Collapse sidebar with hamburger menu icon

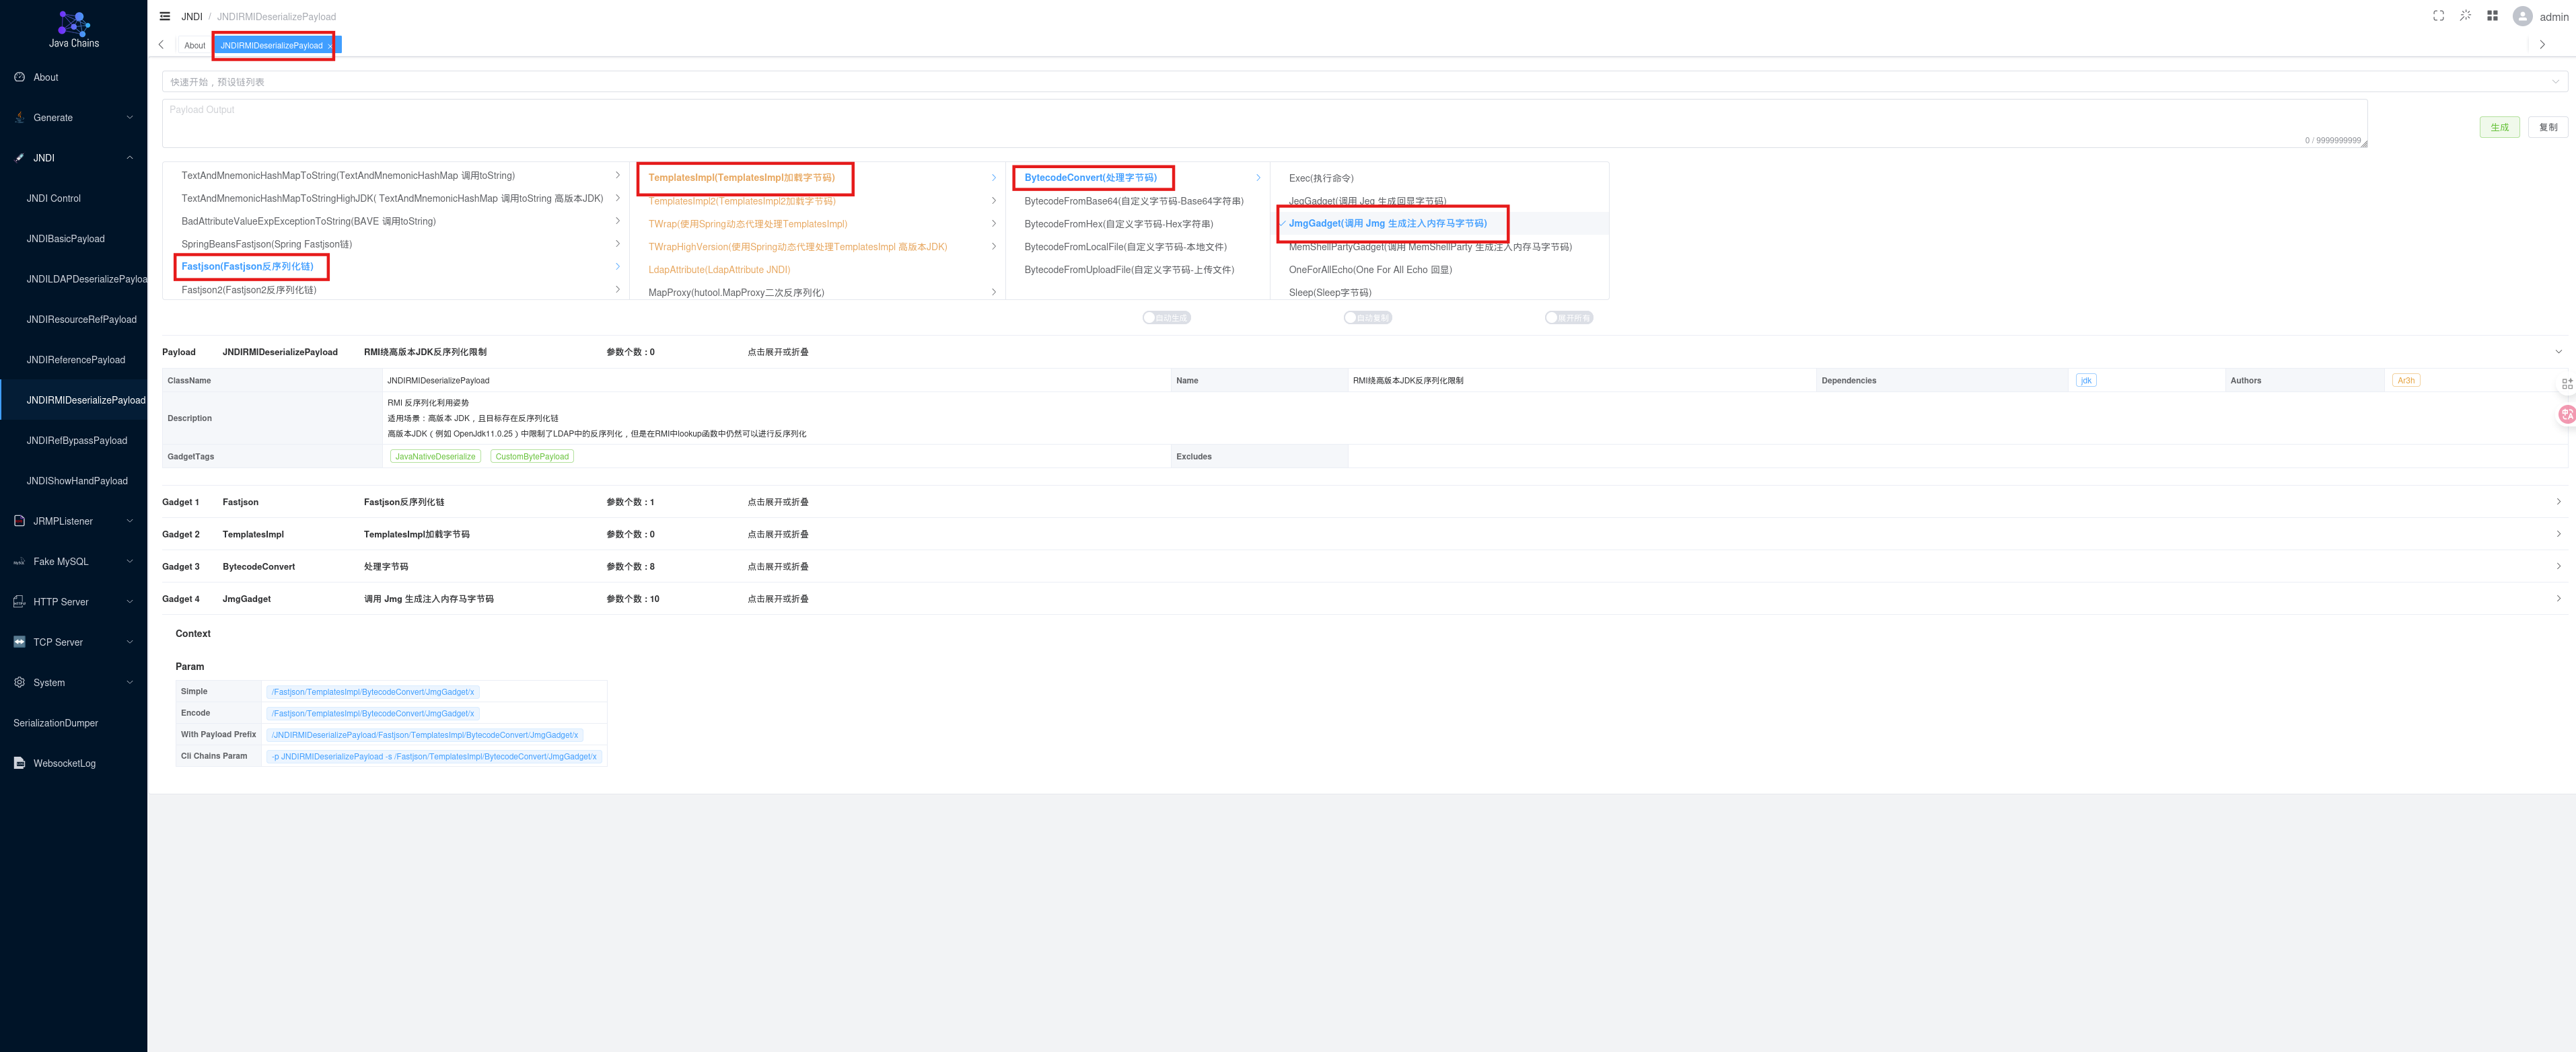tap(165, 16)
